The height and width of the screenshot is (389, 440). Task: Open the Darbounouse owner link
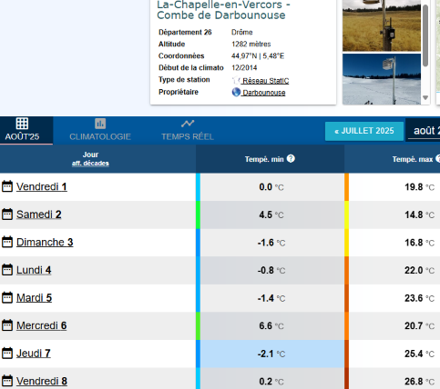point(263,93)
